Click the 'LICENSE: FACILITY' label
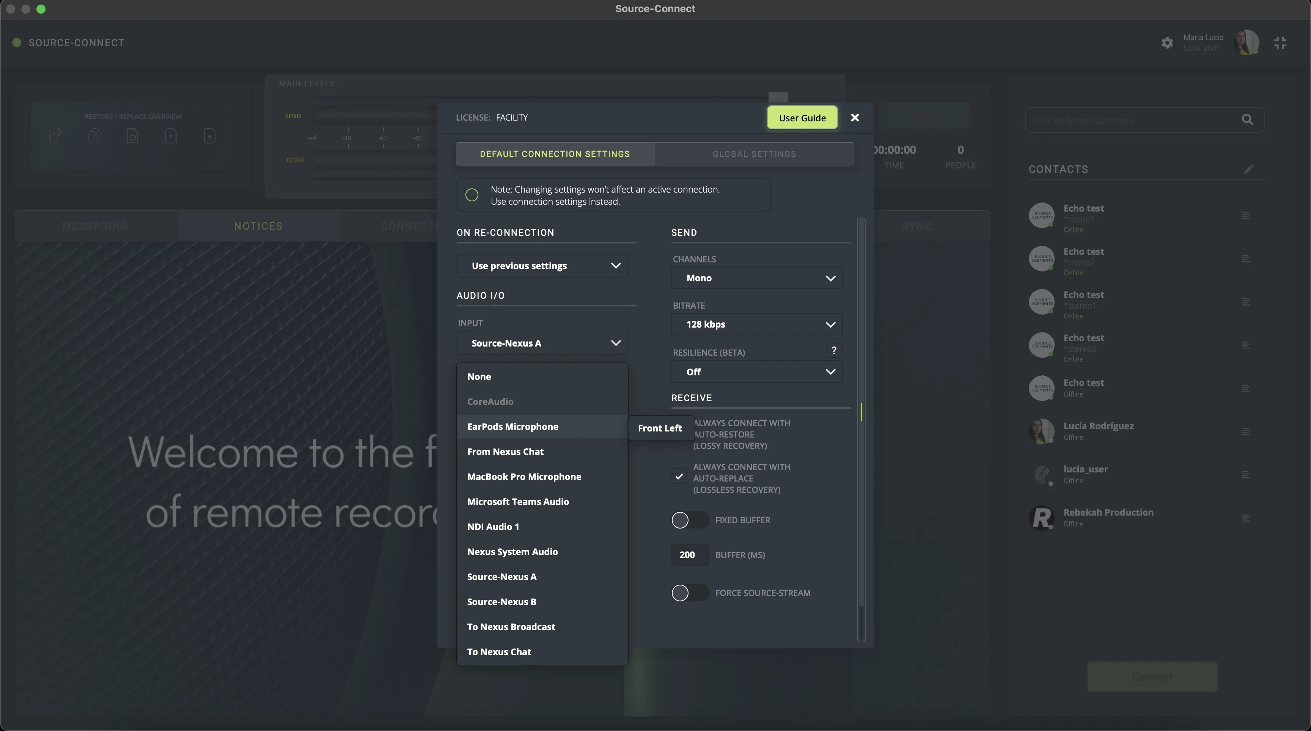Image resolution: width=1311 pixels, height=731 pixels. click(x=492, y=118)
